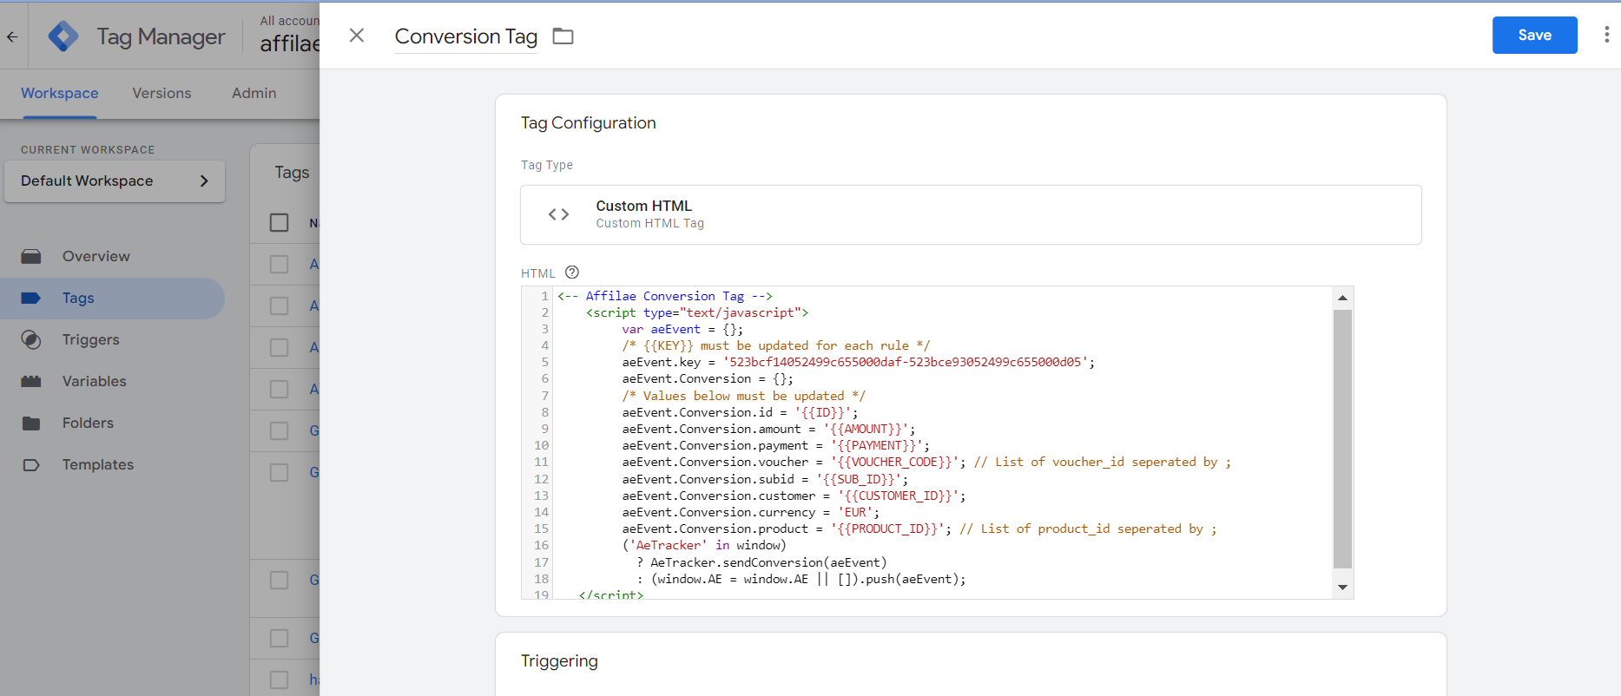Select the Custom HTML tag type box
The width and height of the screenshot is (1621, 696).
pyautogui.click(x=971, y=214)
